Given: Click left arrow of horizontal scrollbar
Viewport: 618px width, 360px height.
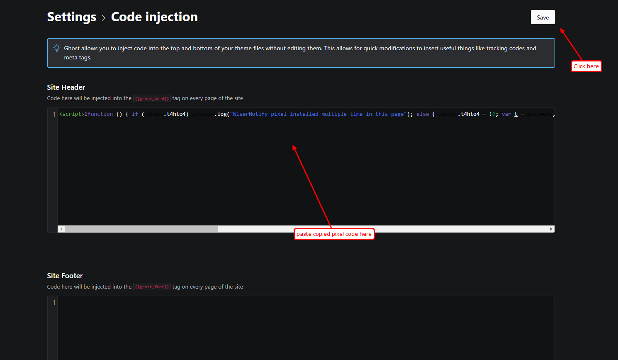Looking at the screenshot, I should point(61,229).
